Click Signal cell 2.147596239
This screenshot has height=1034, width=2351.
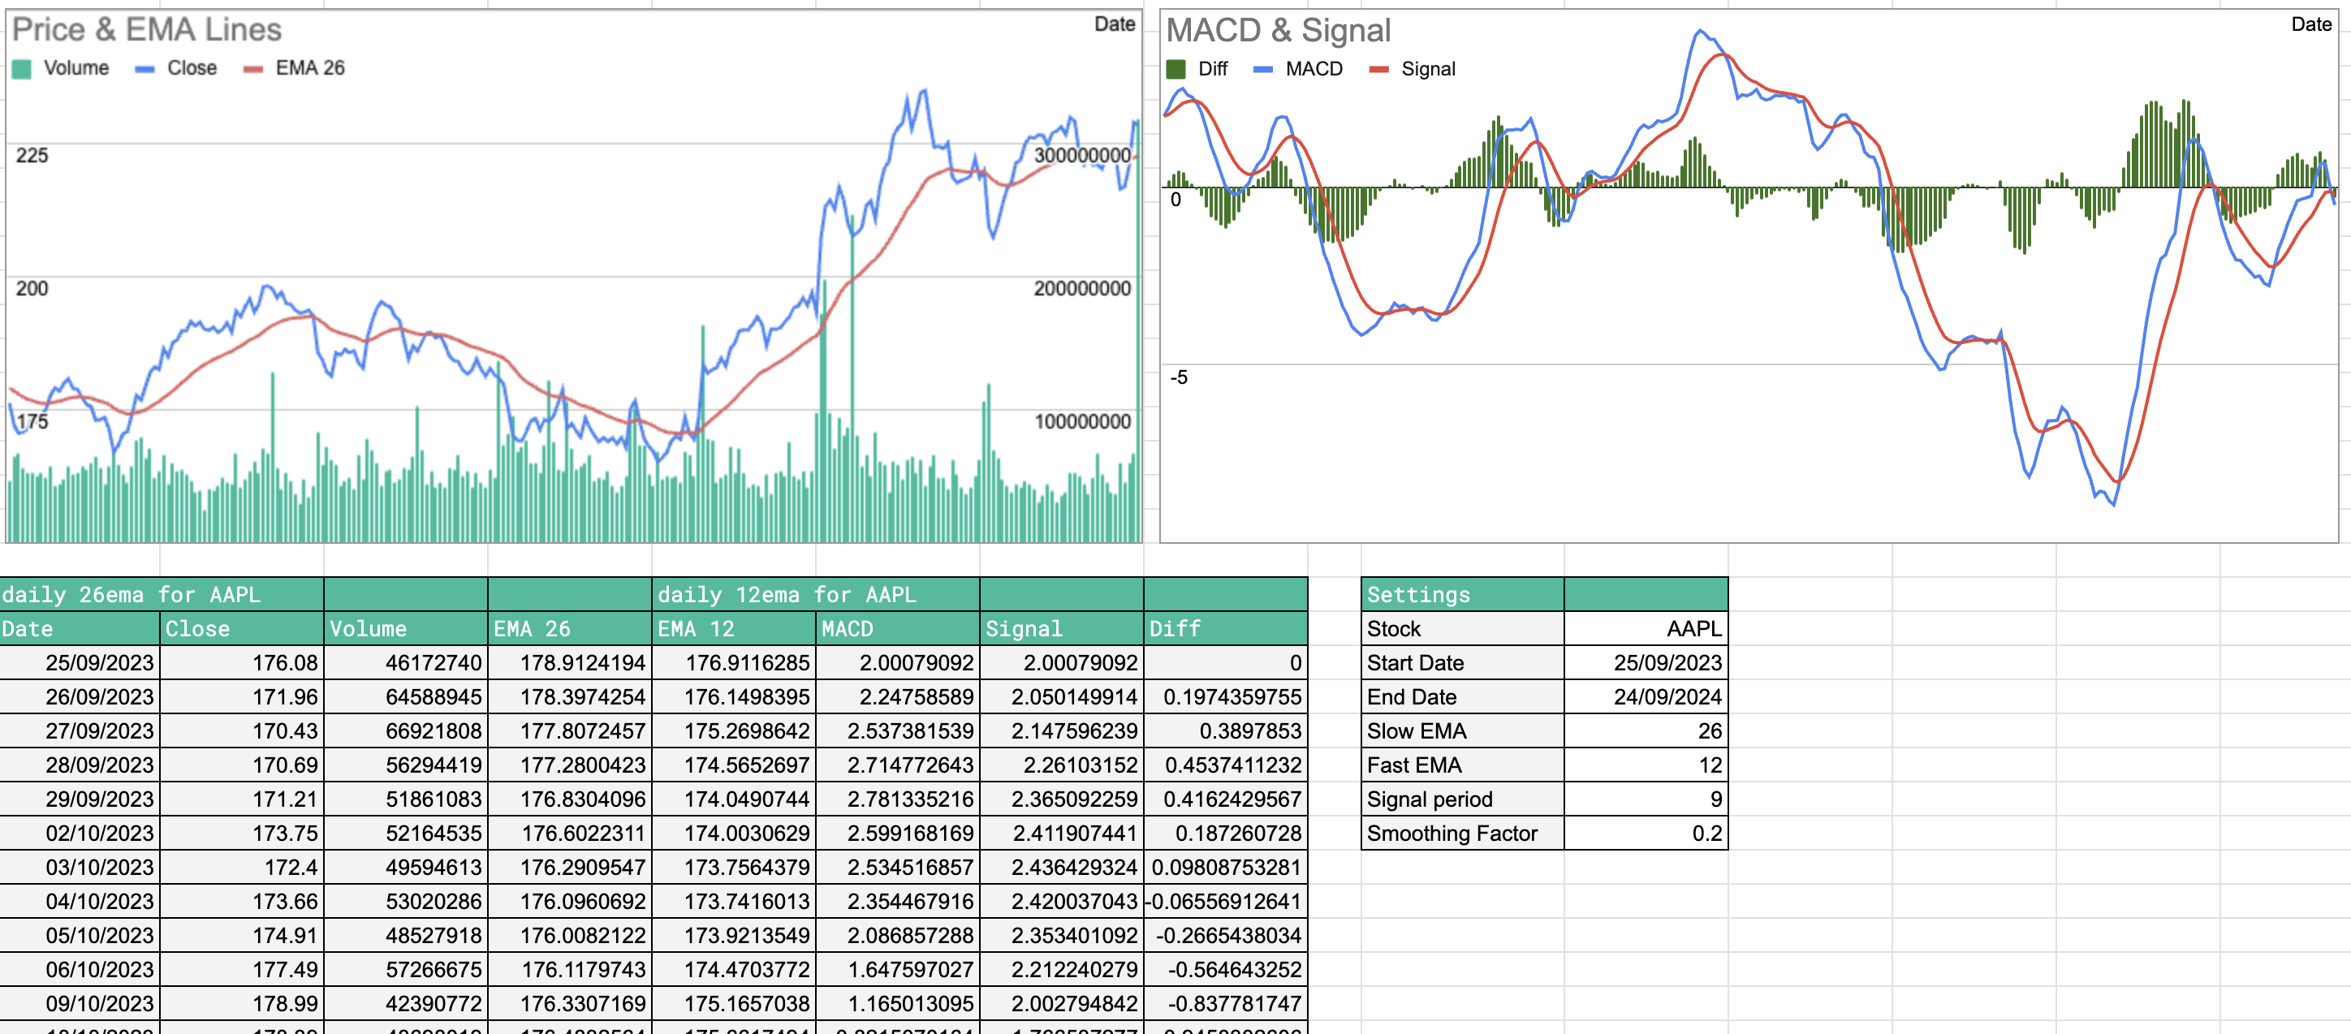[1061, 731]
